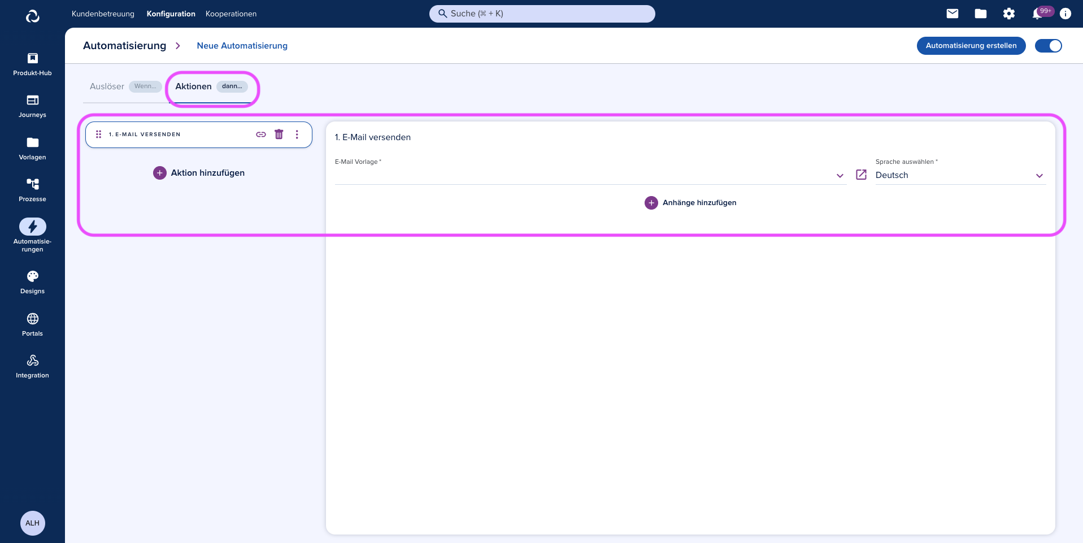Open the three-dot menu of E-Mail versenden action
This screenshot has width=1083, height=543.
click(297, 134)
